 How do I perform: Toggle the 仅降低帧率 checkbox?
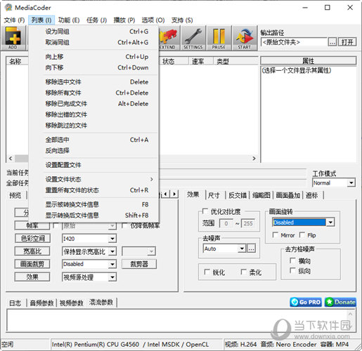click(124, 225)
